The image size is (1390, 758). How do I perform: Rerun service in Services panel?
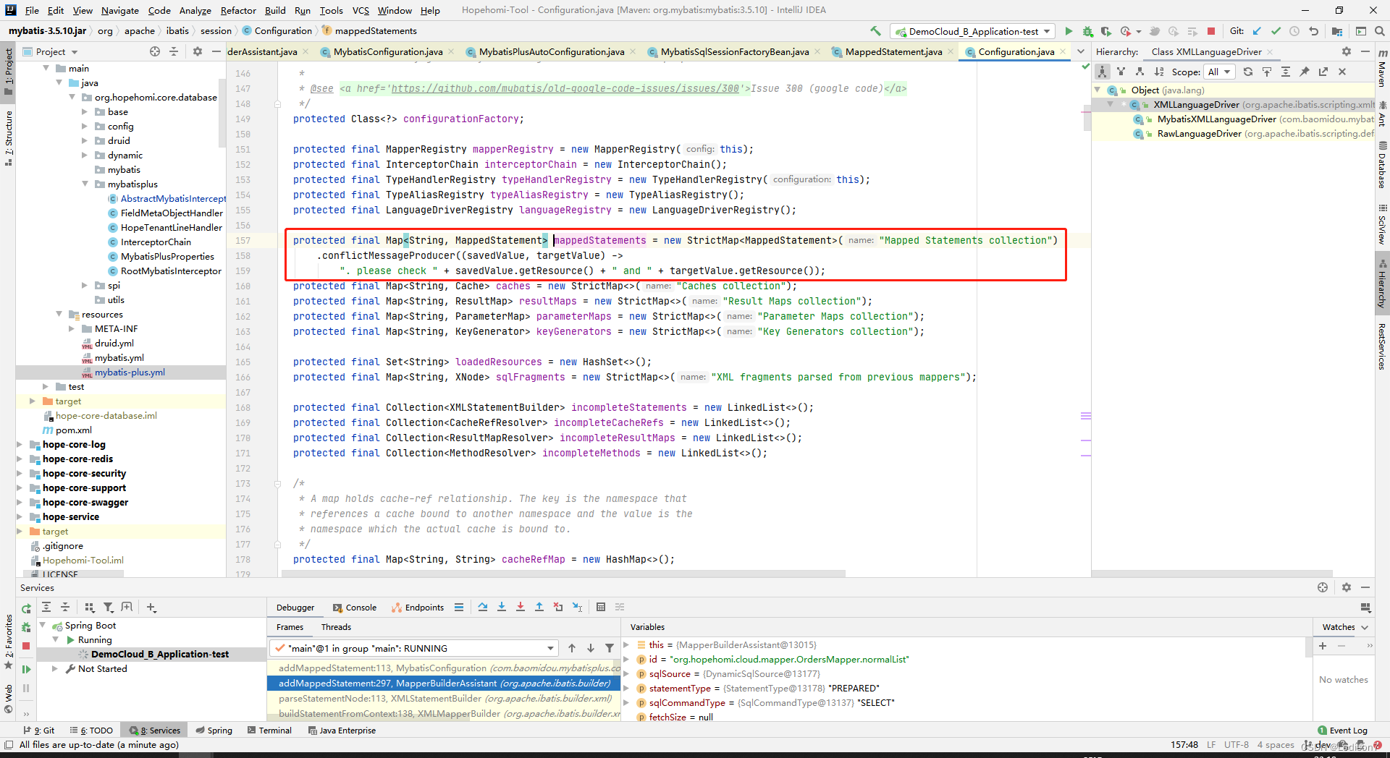26,609
